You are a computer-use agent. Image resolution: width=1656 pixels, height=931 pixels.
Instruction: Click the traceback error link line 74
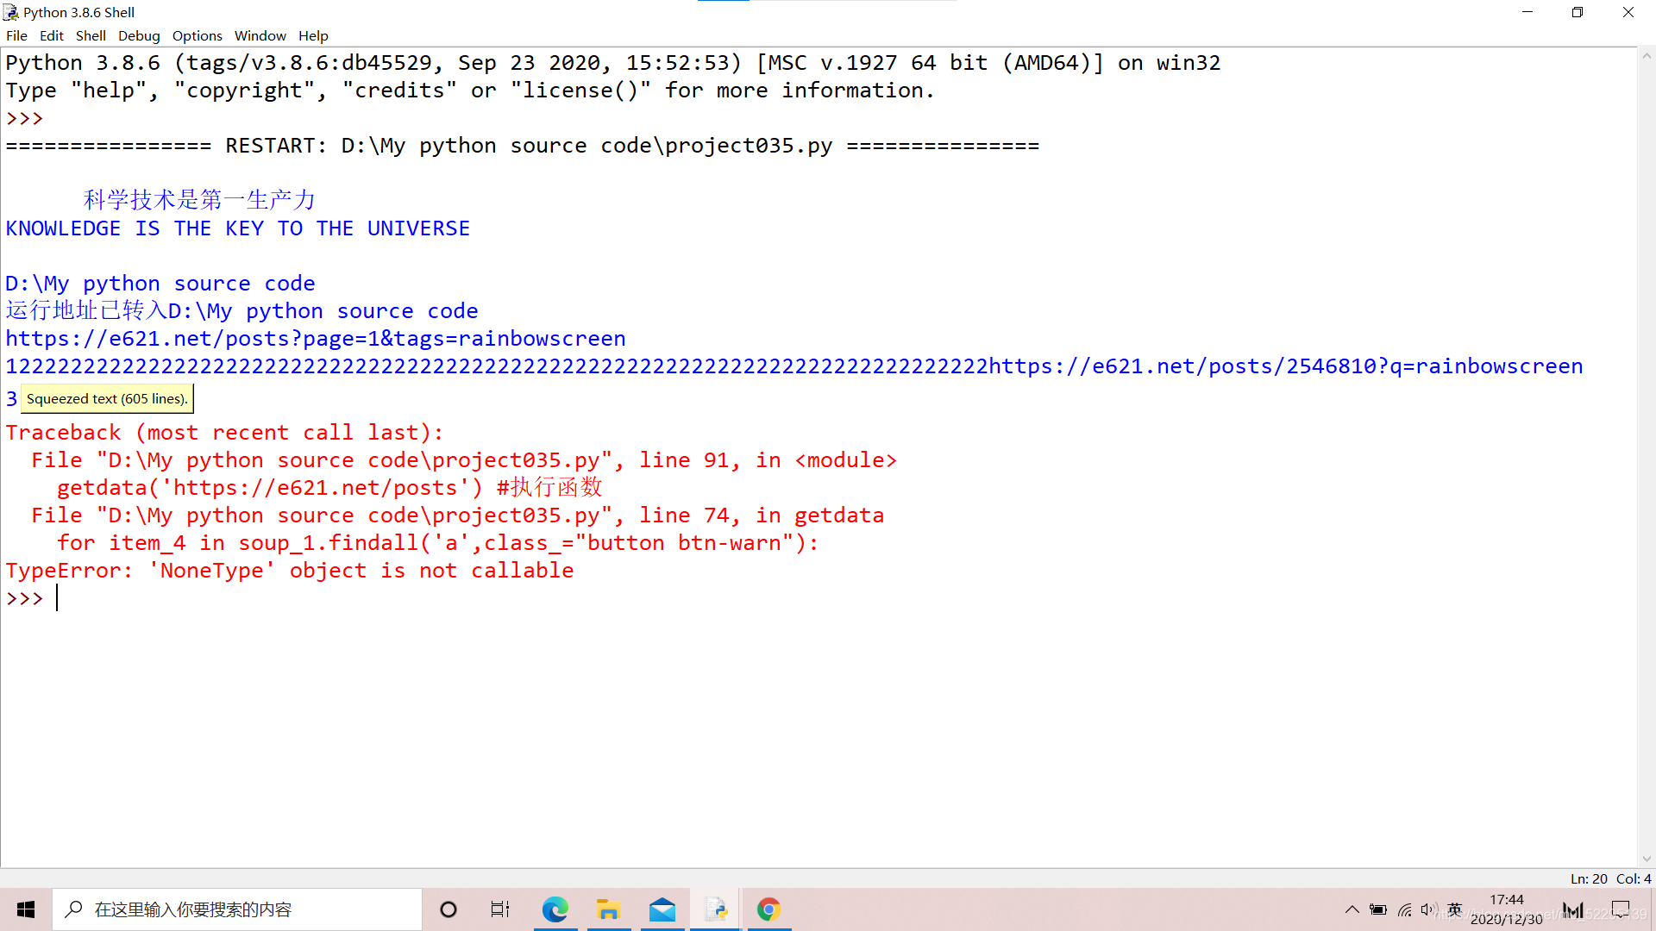pos(455,515)
